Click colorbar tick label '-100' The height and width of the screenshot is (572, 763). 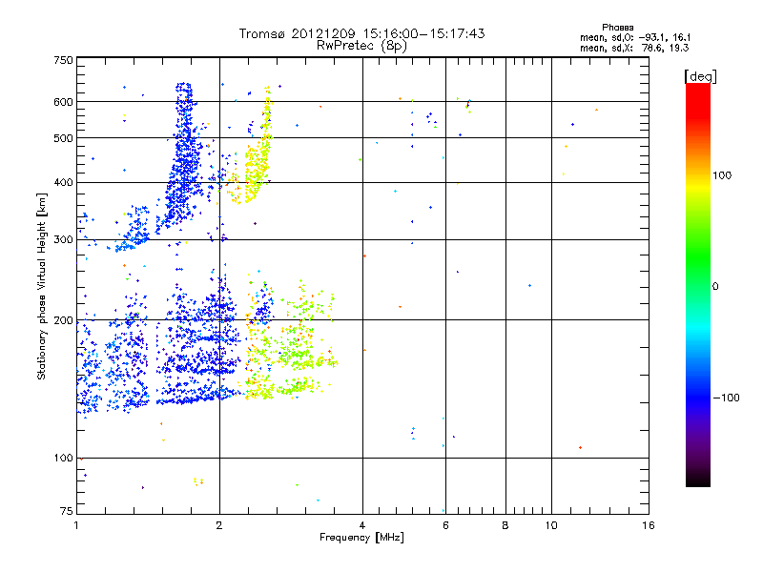tap(726, 398)
